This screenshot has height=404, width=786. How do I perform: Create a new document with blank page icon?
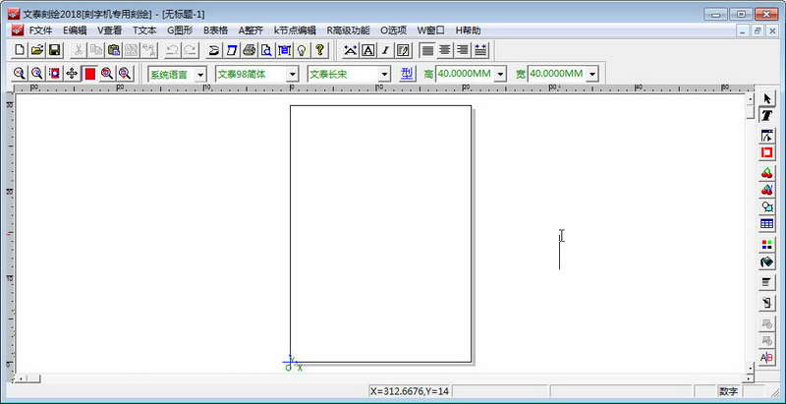click(20, 50)
